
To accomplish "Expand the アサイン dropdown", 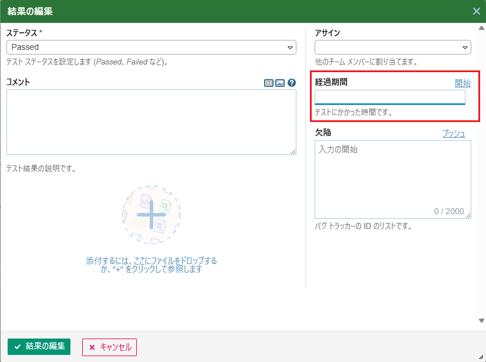I will click(x=393, y=47).
